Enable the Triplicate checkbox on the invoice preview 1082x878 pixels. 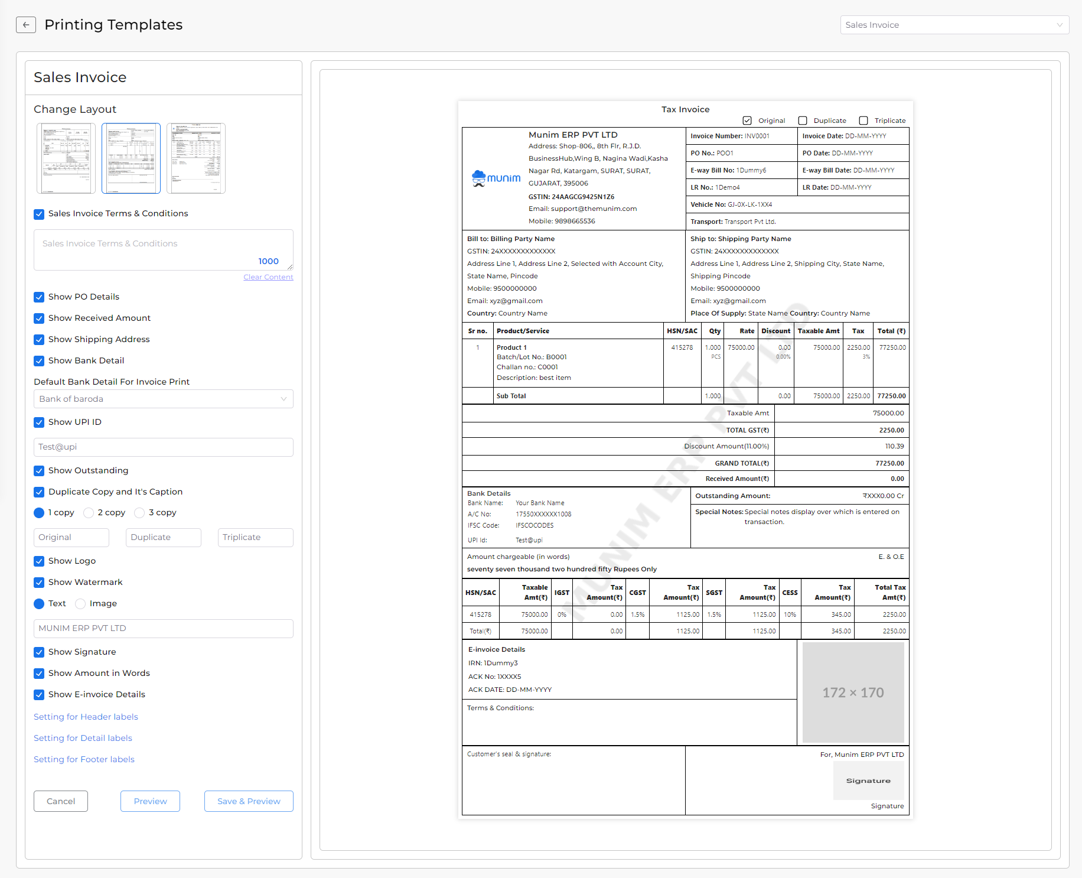(x=863, y=120)
